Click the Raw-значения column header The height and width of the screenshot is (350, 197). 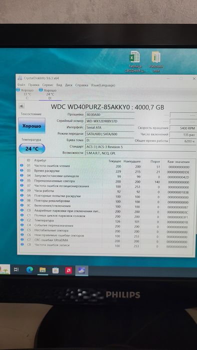click(178, 162)
